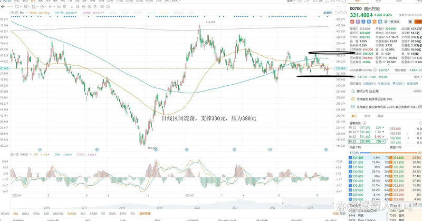422x221 pixels.
Task: Toggle the DIF line in MACD
Action: (x=42, y=155)
